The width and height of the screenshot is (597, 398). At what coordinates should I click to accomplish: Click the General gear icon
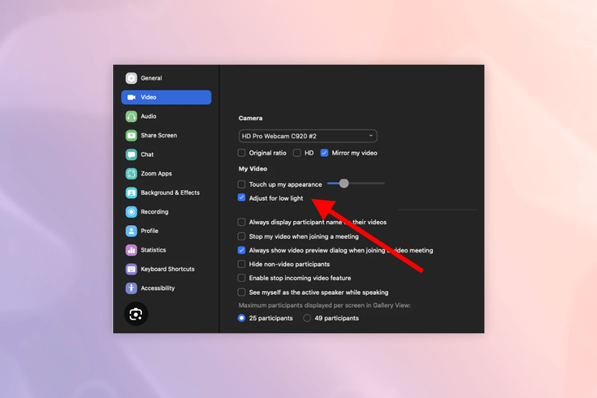coord(131,78)
